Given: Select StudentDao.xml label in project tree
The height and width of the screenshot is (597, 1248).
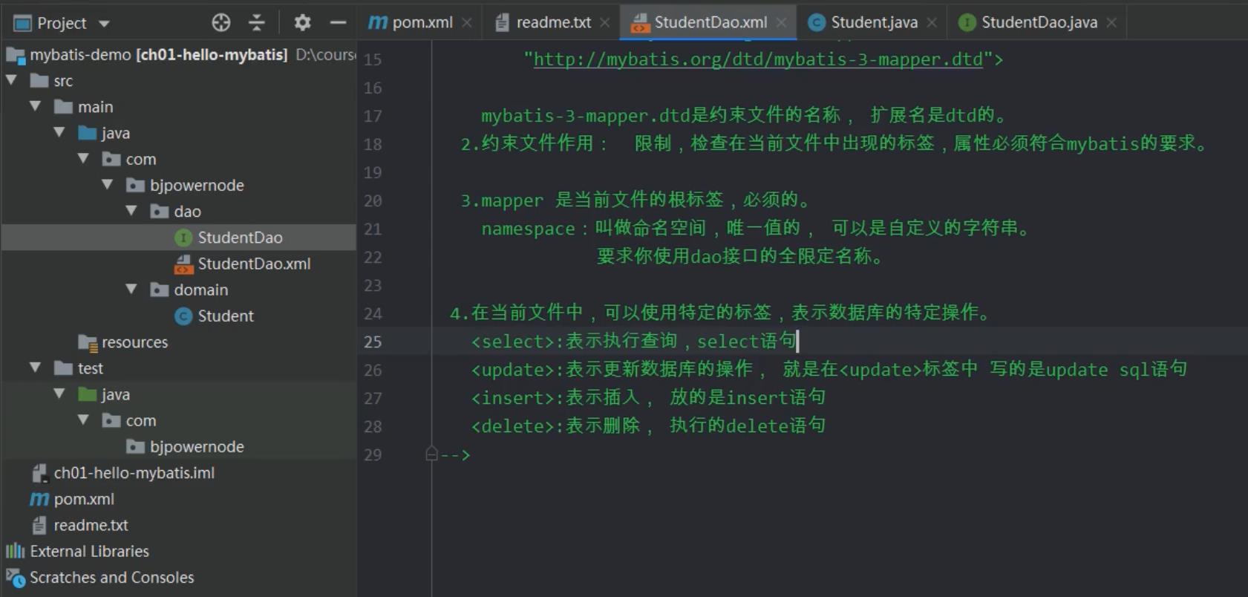Looking at the screenshot, I should point(254,264).
